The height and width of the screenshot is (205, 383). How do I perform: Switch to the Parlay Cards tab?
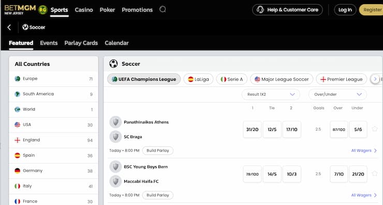pos(81,43)
